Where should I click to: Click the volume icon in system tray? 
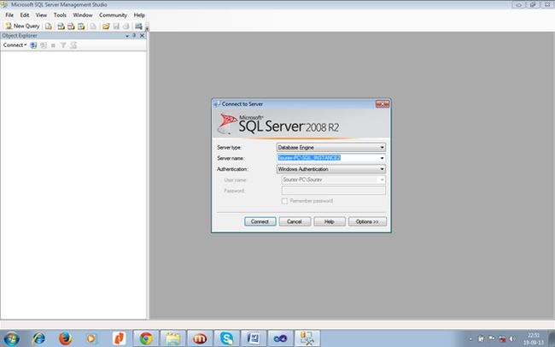coord(512,338)
